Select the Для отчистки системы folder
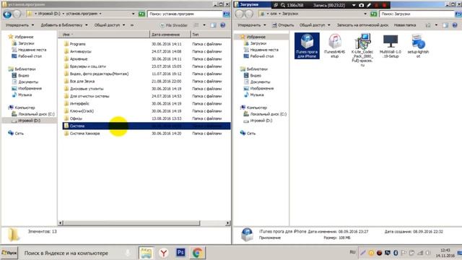Screen dimensions: 462x260 [x=90, y=96]
